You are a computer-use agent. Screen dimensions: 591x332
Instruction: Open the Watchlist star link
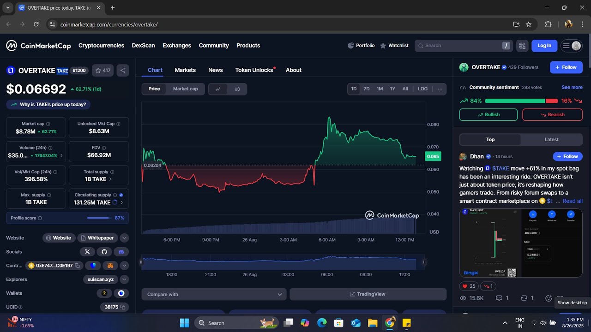pyautogui.click(x=394, y=46)
